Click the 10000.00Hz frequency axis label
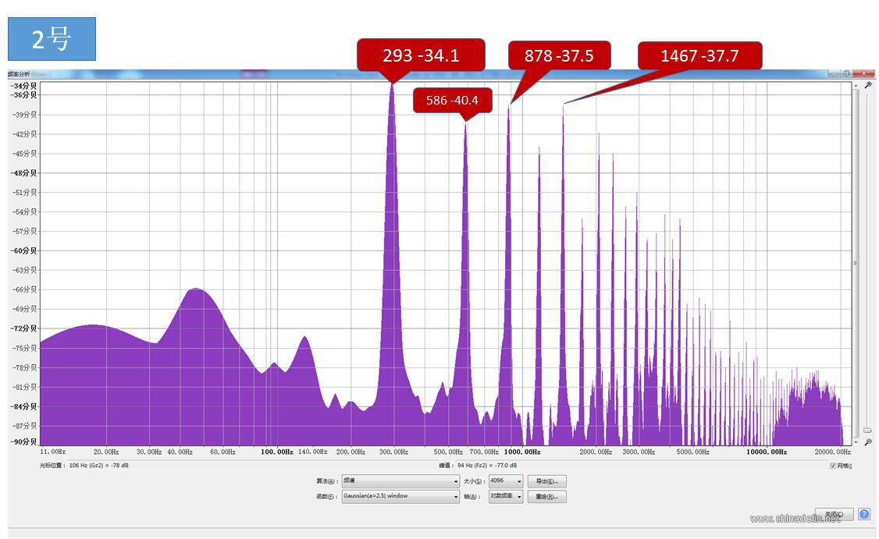This screenshot has width=879, height=539. [767, 452]
